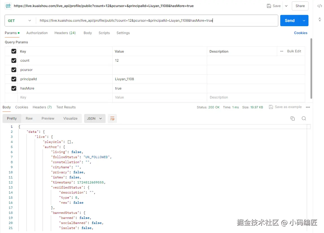Click the Share button
324x233 pixels.
click(x=300, y=6)
